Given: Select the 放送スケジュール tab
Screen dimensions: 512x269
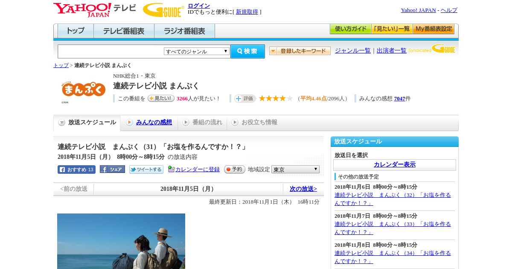Looking at the screenshot, I should [87, 123].
